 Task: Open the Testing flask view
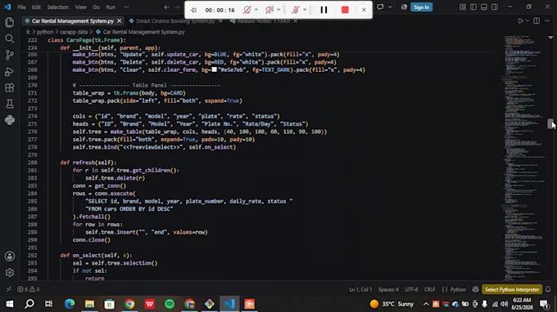pyautogui.click(x=10, y=104)
